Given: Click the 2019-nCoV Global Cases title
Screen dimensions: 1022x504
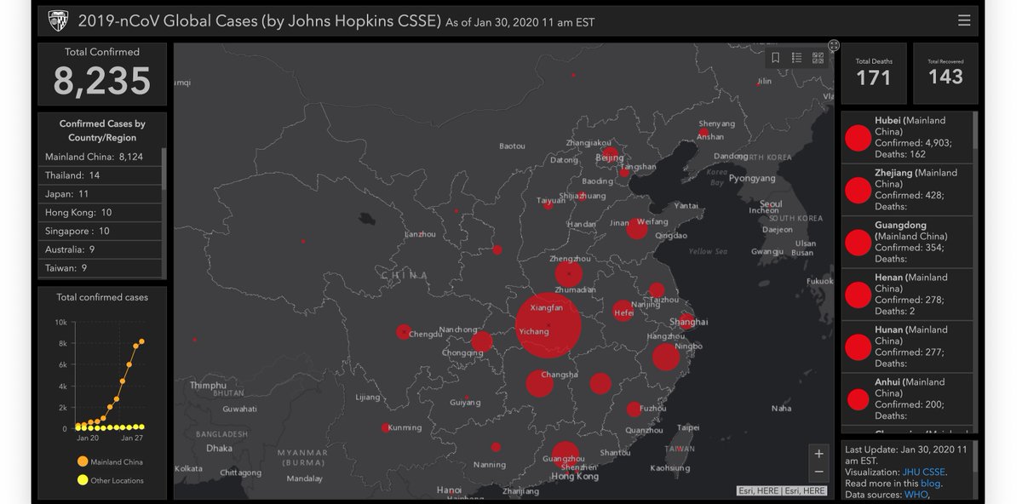Looking at the screenshot, I should point(259,20).
